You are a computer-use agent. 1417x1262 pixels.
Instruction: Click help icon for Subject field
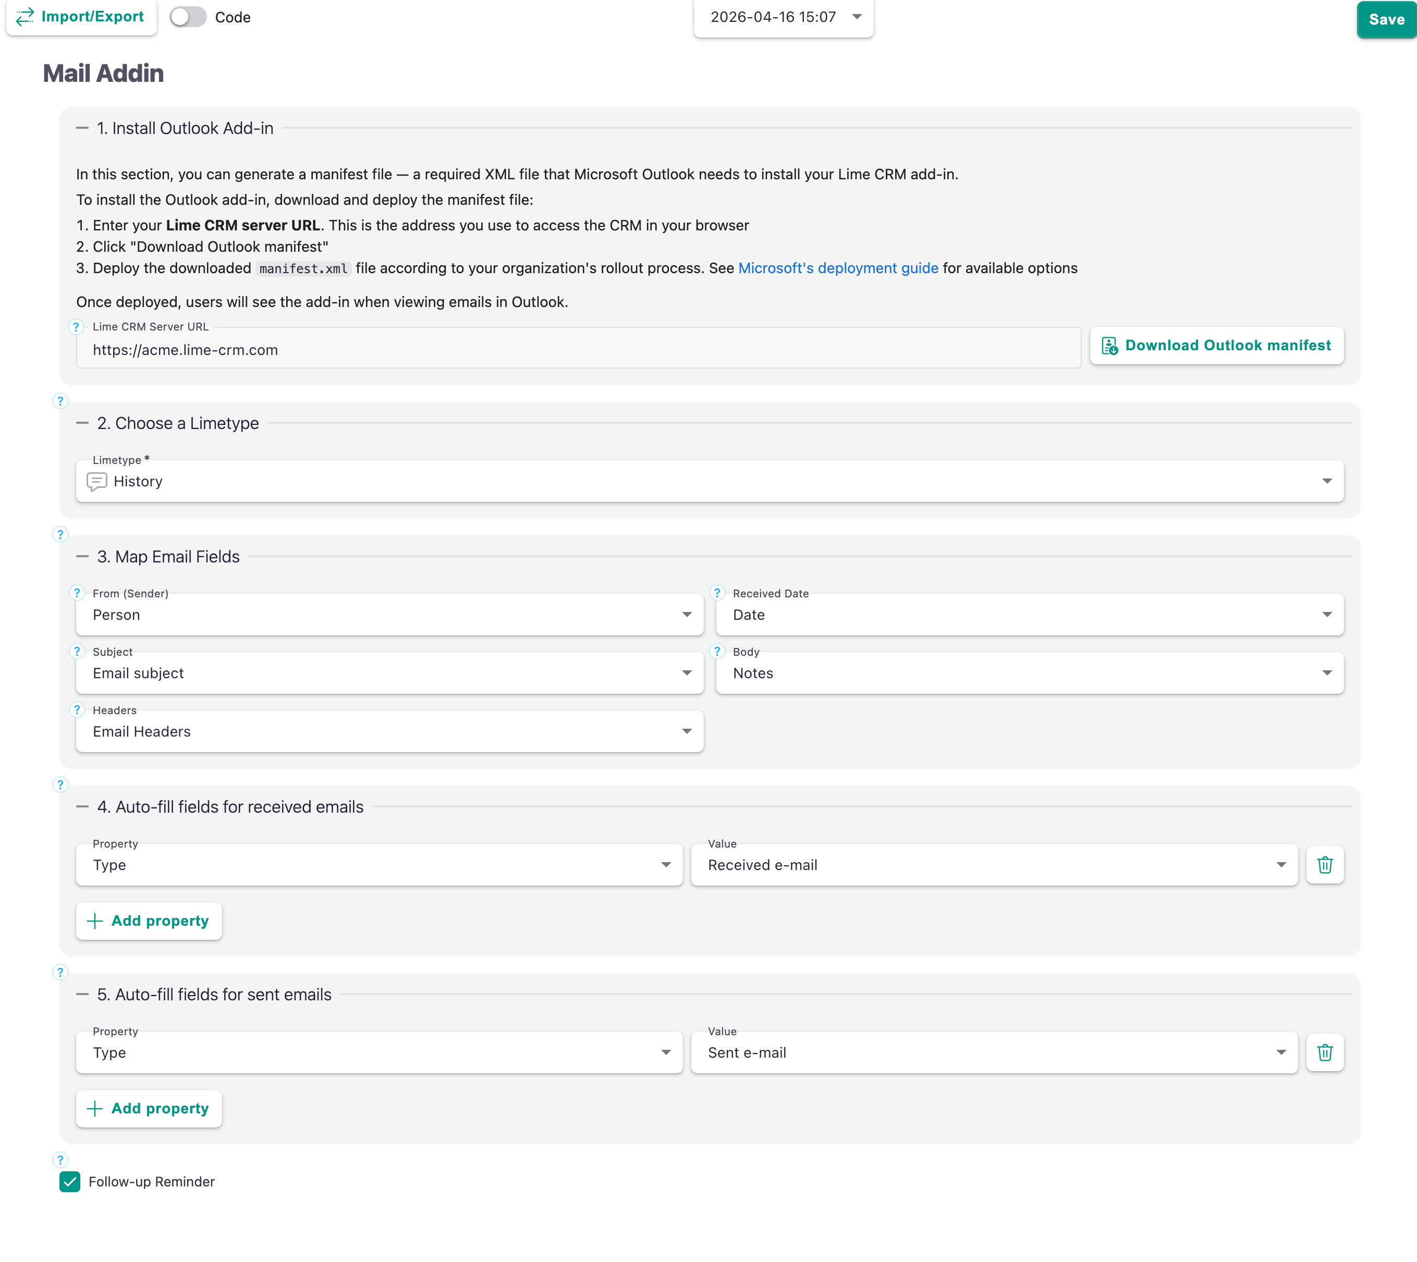77,651
